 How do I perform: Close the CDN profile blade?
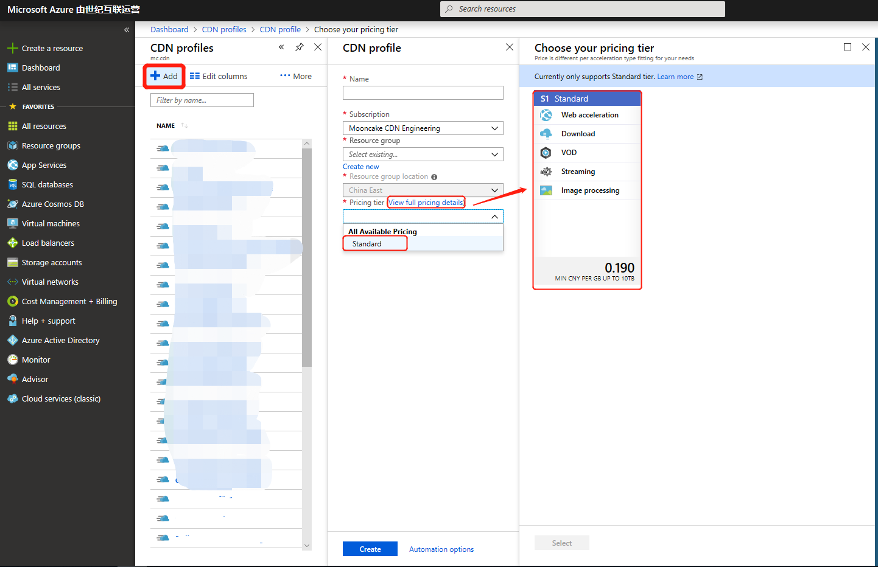510,47
